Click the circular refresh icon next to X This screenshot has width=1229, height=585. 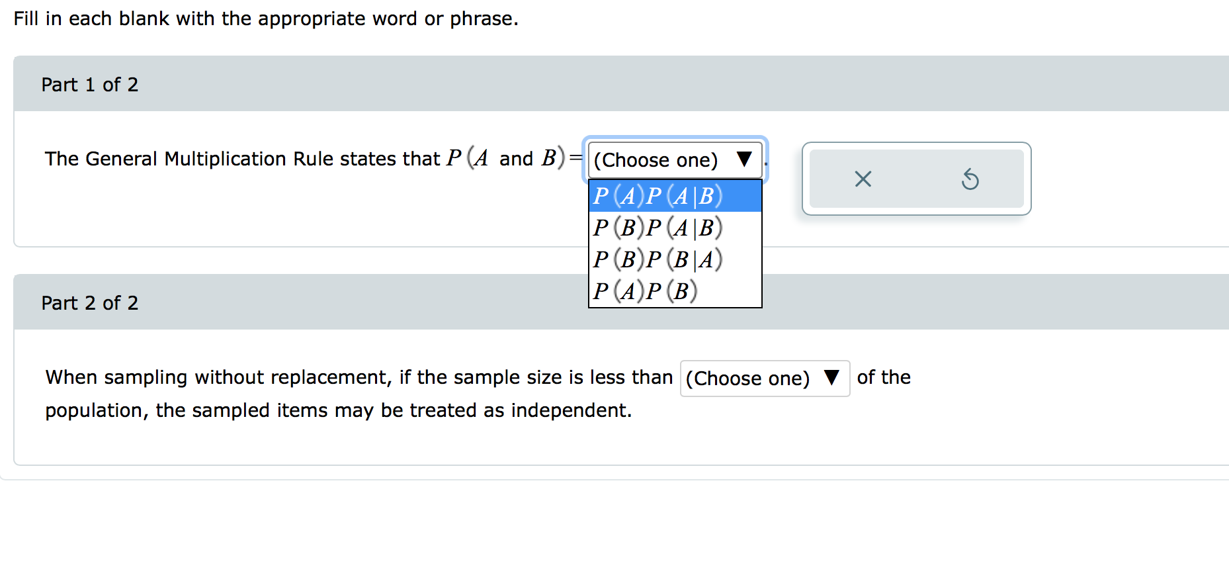click(x=971, y=179)
